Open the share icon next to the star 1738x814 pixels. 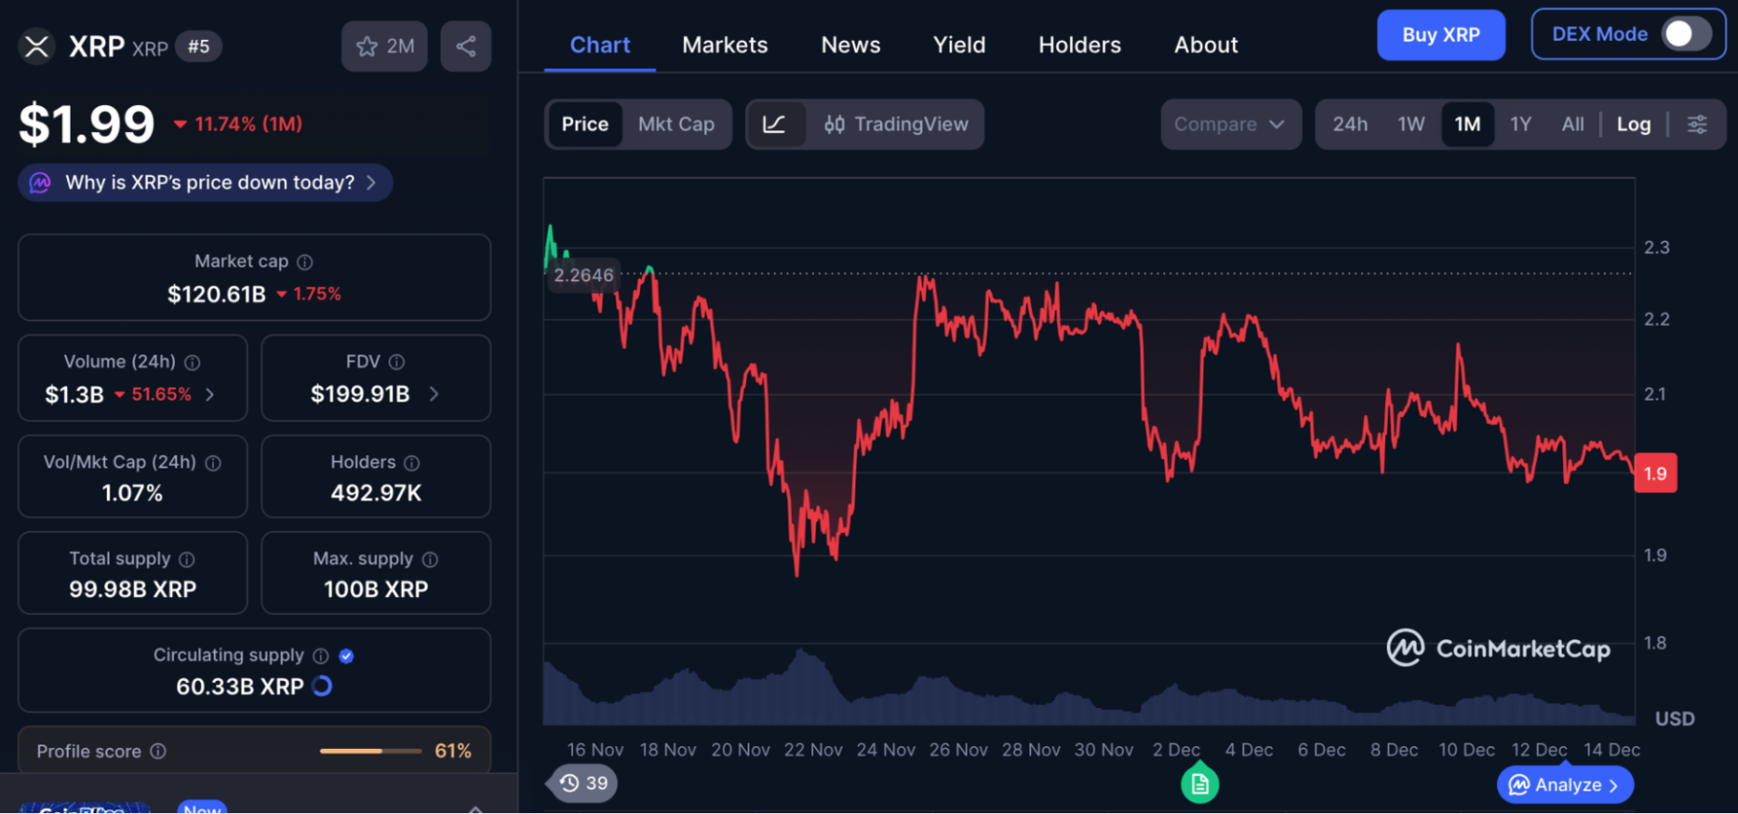click(465, 45)
